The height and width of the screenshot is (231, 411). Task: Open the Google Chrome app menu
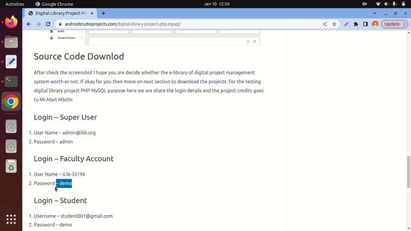click(54, 4)
